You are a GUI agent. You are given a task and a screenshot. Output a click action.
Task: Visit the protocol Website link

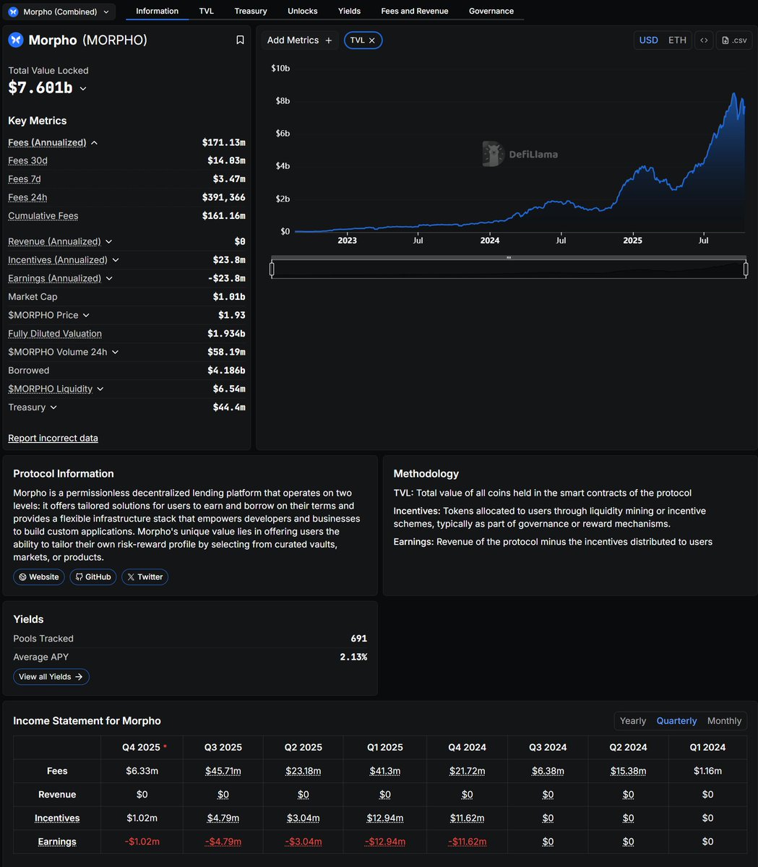pos(39,577)
